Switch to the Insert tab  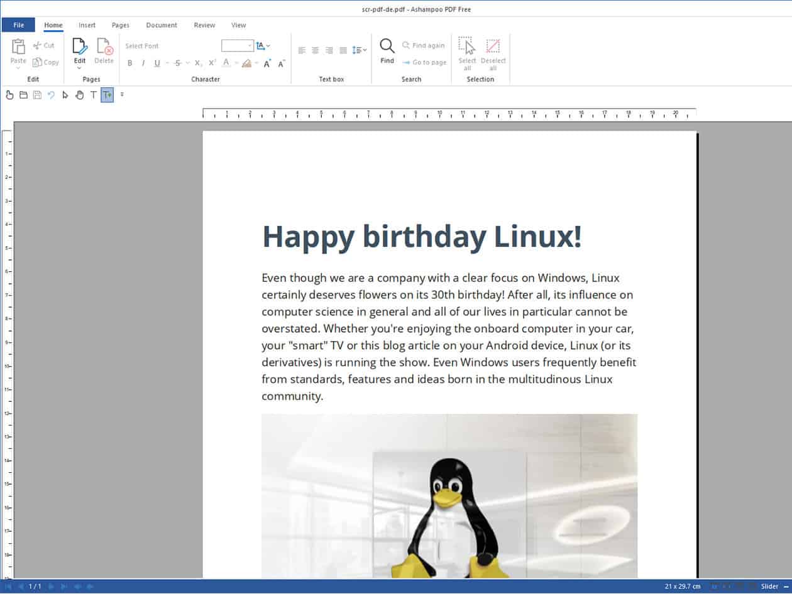pos(87,25)
